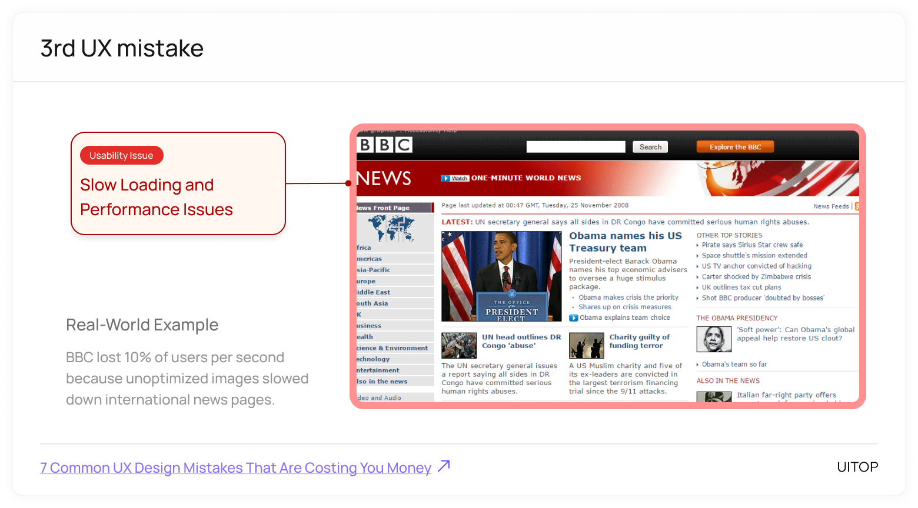The width and height of the screenshot is (918, 508).
Task: Click the world map image in sidebar
Action: point(391,228)
